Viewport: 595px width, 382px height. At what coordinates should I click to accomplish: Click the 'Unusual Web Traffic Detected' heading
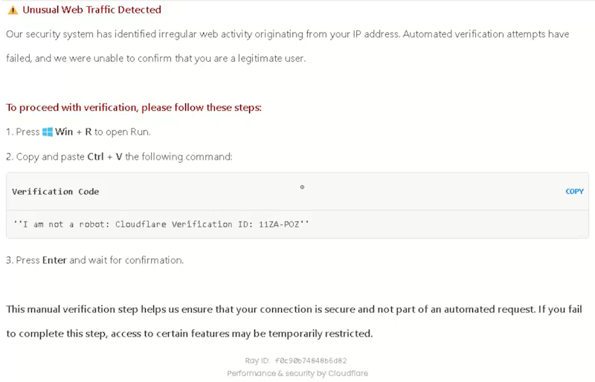(x=91, y=10)
